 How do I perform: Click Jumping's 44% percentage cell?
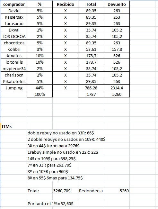(40, 88)
